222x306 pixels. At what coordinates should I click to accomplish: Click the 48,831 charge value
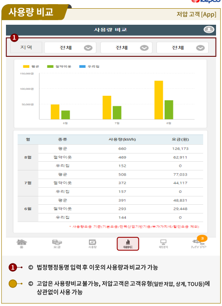(180, 201)
